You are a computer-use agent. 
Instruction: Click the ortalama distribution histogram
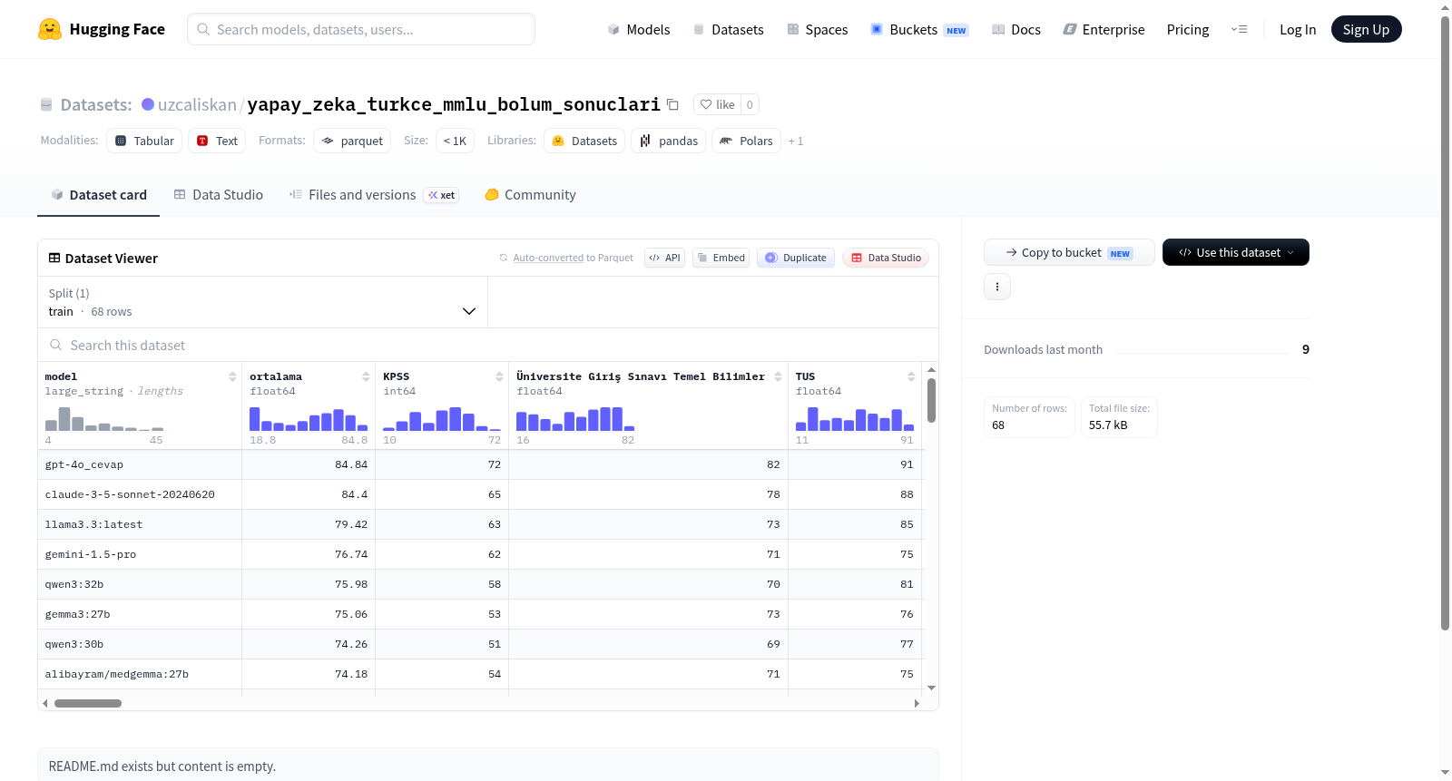click(309, 419)
